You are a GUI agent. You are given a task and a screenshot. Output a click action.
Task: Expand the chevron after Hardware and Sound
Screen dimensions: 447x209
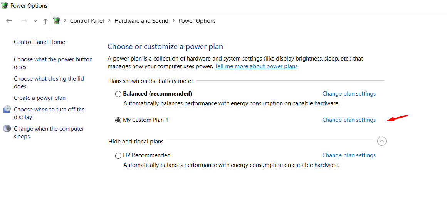(x=174, y=20)
